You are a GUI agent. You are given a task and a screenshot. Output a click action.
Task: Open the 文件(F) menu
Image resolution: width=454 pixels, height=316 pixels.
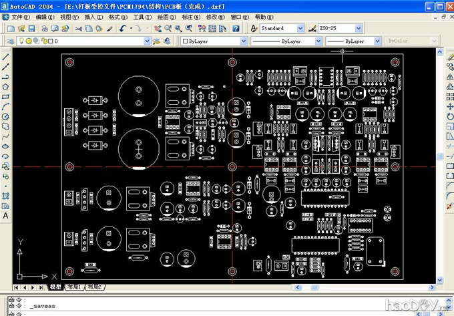pos(21,17)
